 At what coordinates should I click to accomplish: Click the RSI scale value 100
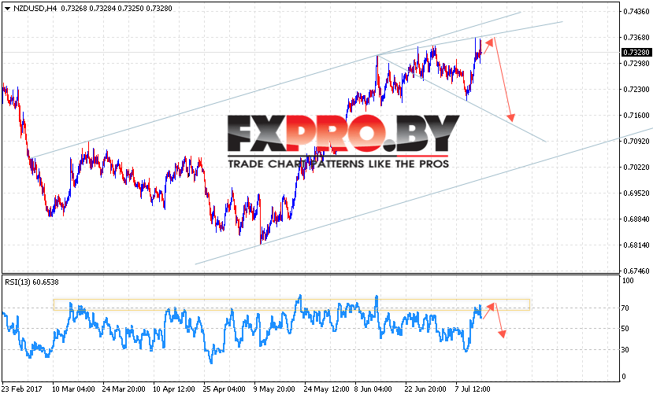coord(628,281)
